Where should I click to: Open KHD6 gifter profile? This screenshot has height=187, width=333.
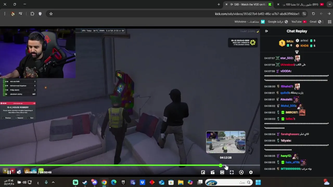click(304, 46)
